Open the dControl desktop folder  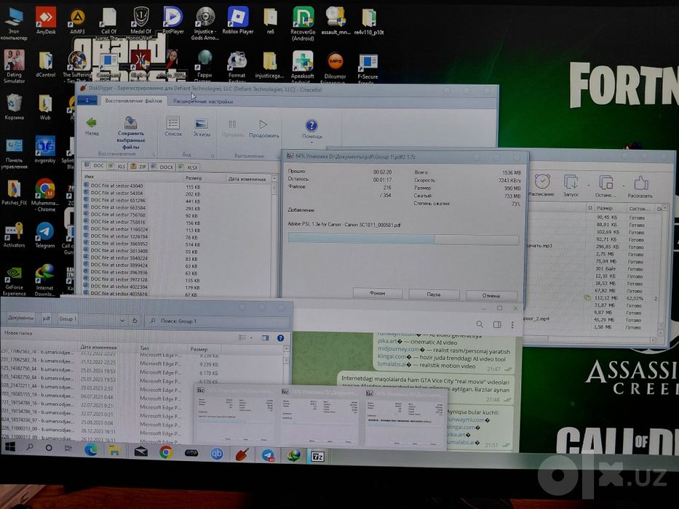tap(45, 64)
